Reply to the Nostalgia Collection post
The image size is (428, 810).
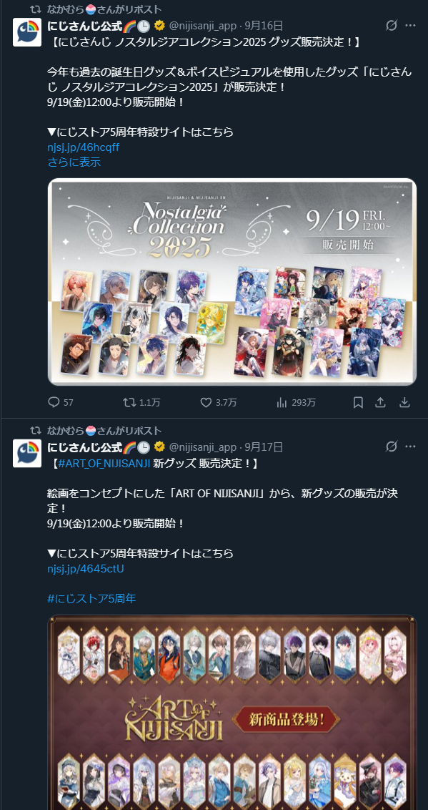click(x=54, y=402)
